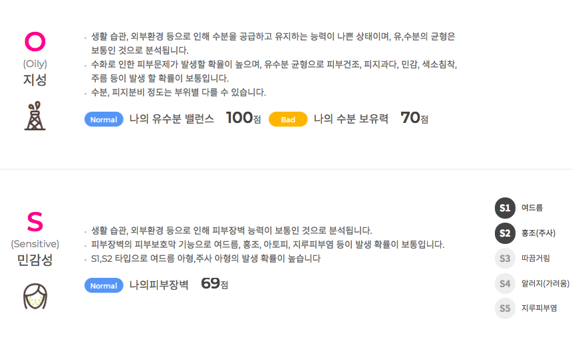Select the S2 홍조(주사) circle badge
Screen dimensions: 588x339
[x=505, y=233]
